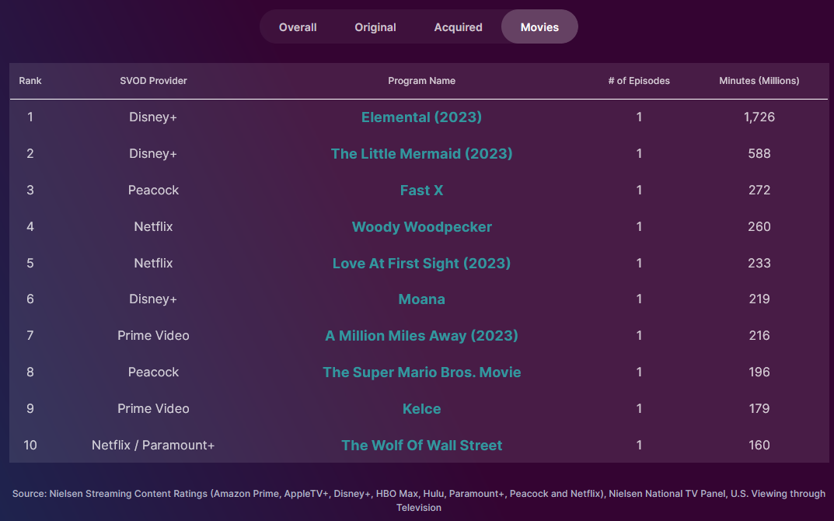Click the # of Episodes column header
This screenshot has width=834, height=521.
pyautogui.click(x=639, y=81)
